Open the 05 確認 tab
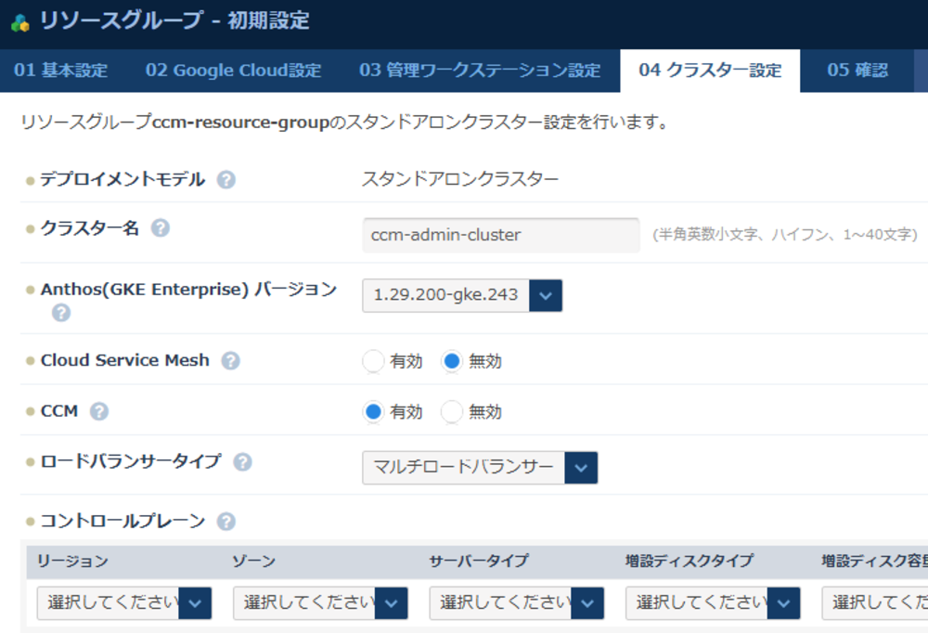The image size is (928, 633). coord(857,71)
